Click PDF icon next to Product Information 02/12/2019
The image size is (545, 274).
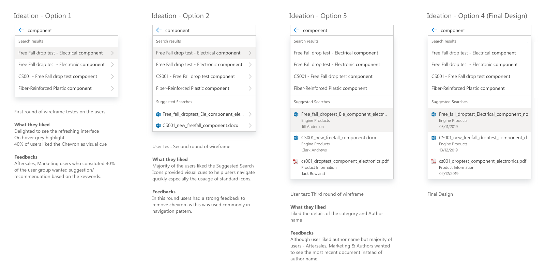pyautogui.click(x=434, y=161)
